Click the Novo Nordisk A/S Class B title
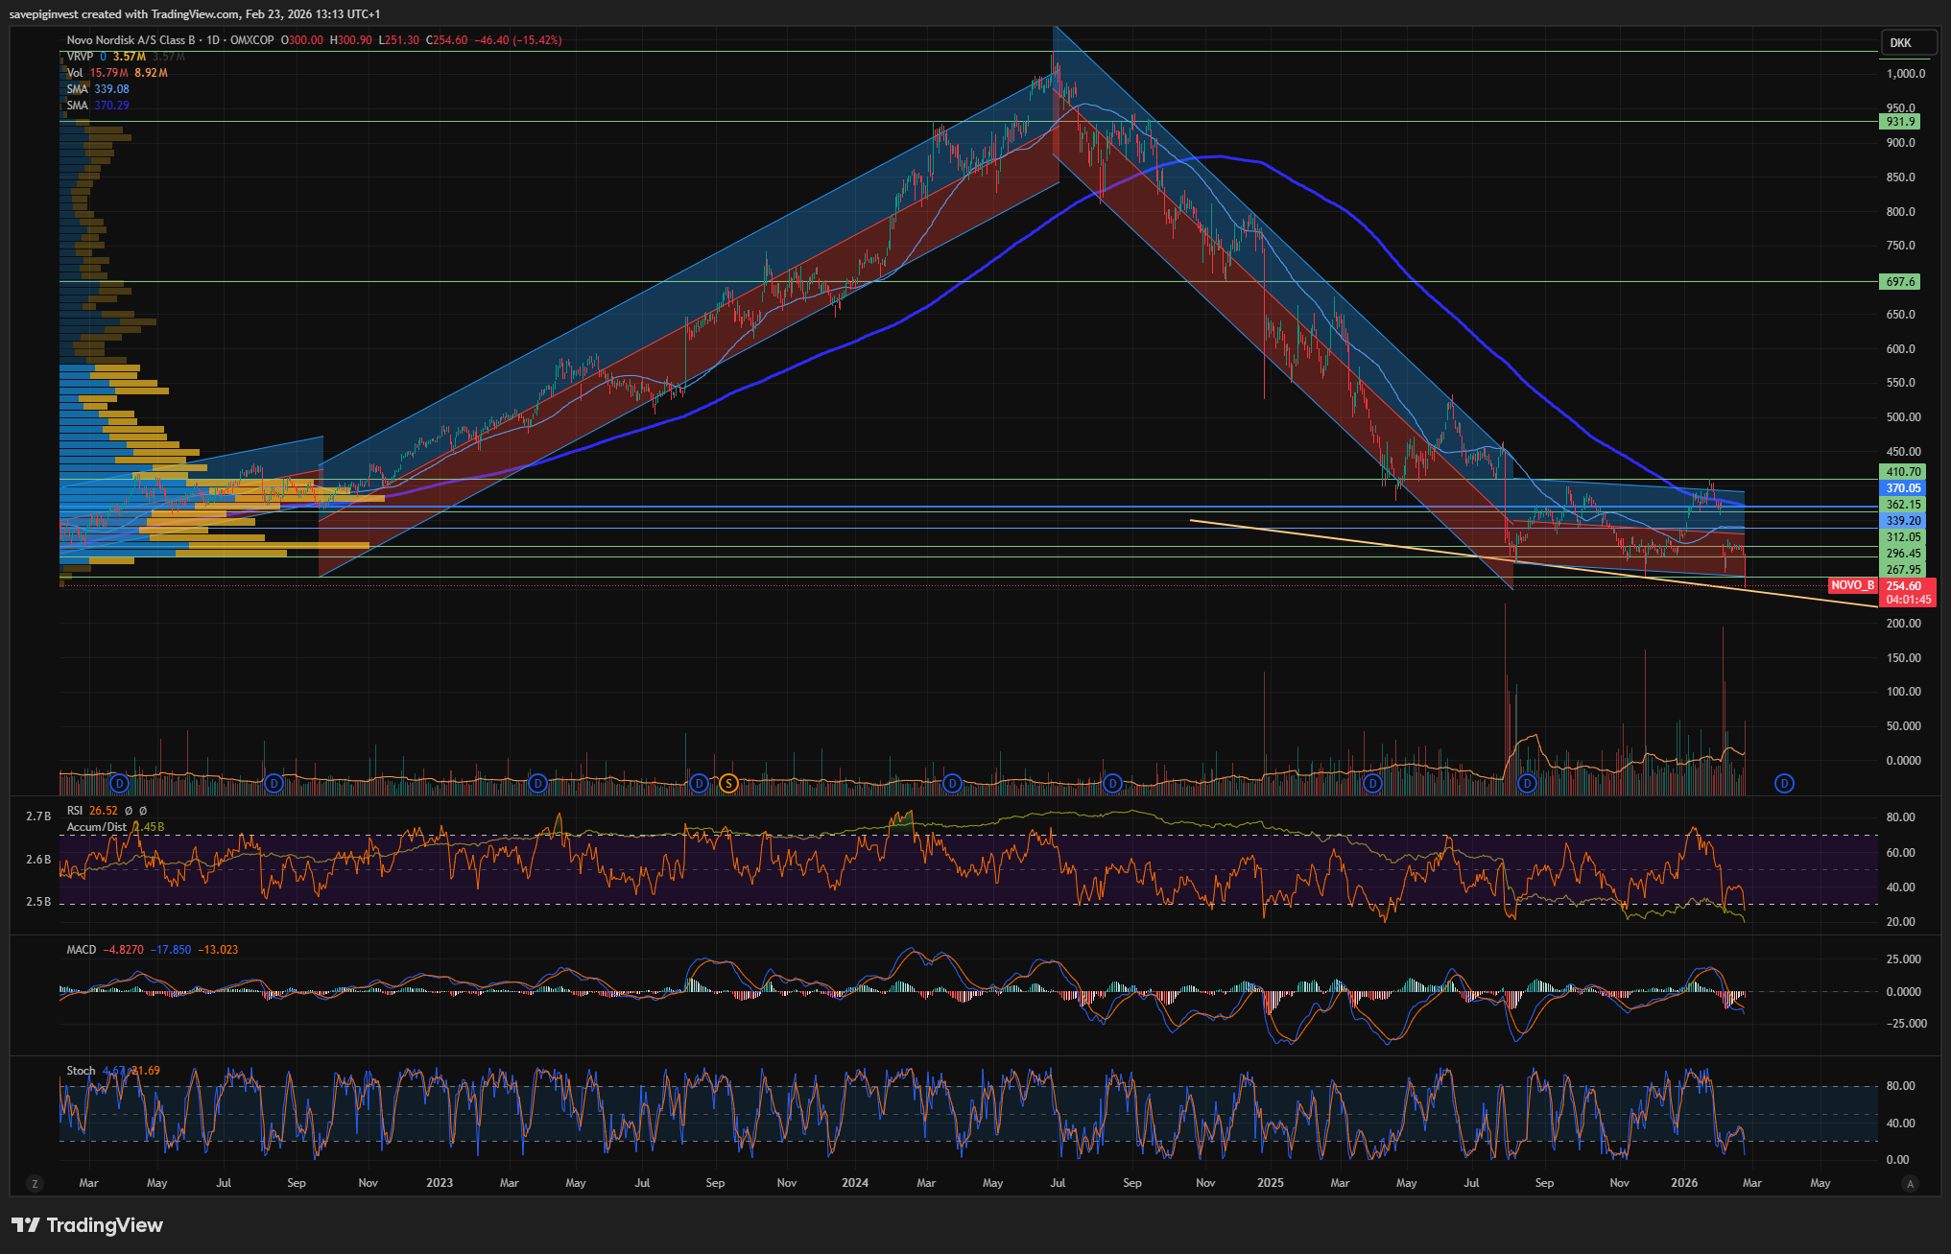Image resolution: width=1951 pixels, height=1254 pixels. pos(131,40)
